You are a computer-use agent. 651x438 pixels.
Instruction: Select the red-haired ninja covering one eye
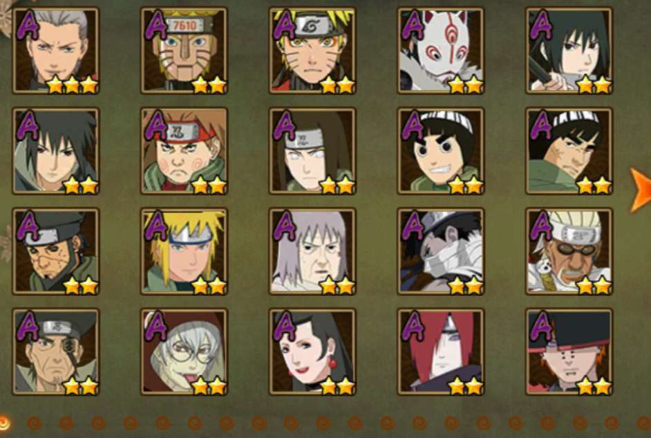pyautogui.click(x=440, y=352)
